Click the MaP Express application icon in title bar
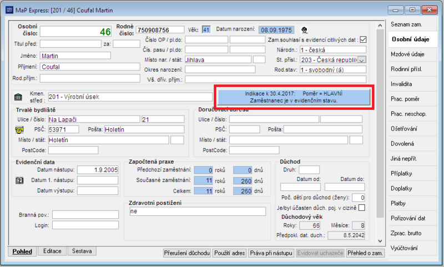Image resolution: width=444 pixels, height=267 pixels. click(x=9, y=10)
